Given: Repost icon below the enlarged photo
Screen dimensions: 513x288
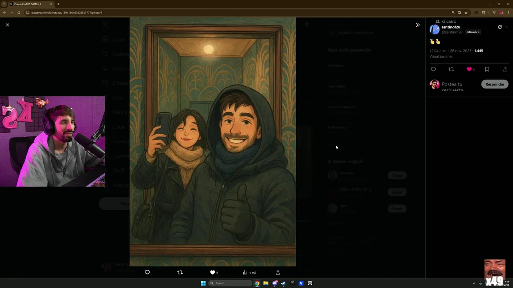Looking at the screenshot, I should [180, 272].
